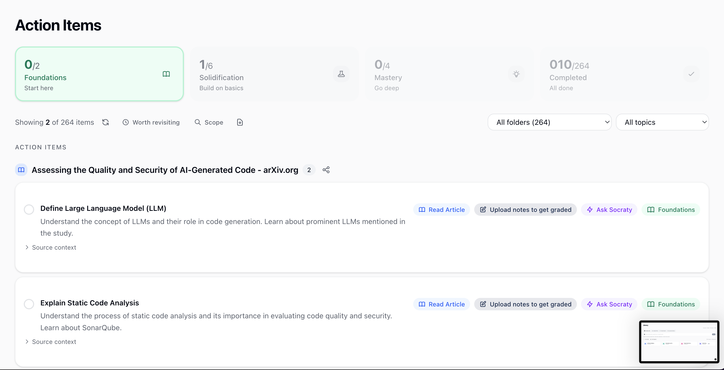Click the blue book icon before article title
The height and width of the screenshot is (370, 724).
[x=21, y=170]
